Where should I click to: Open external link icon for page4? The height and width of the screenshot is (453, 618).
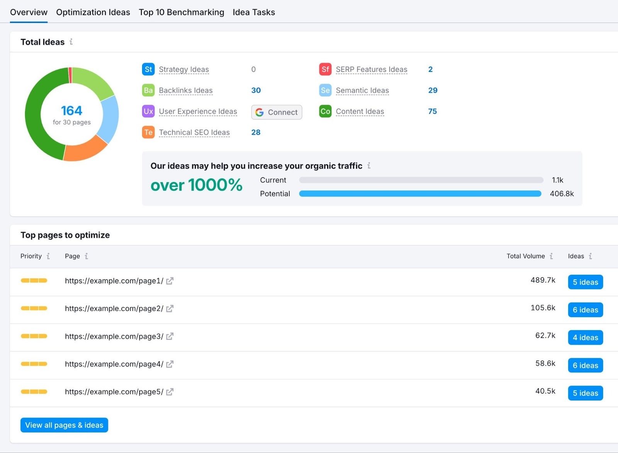(170, 364)
